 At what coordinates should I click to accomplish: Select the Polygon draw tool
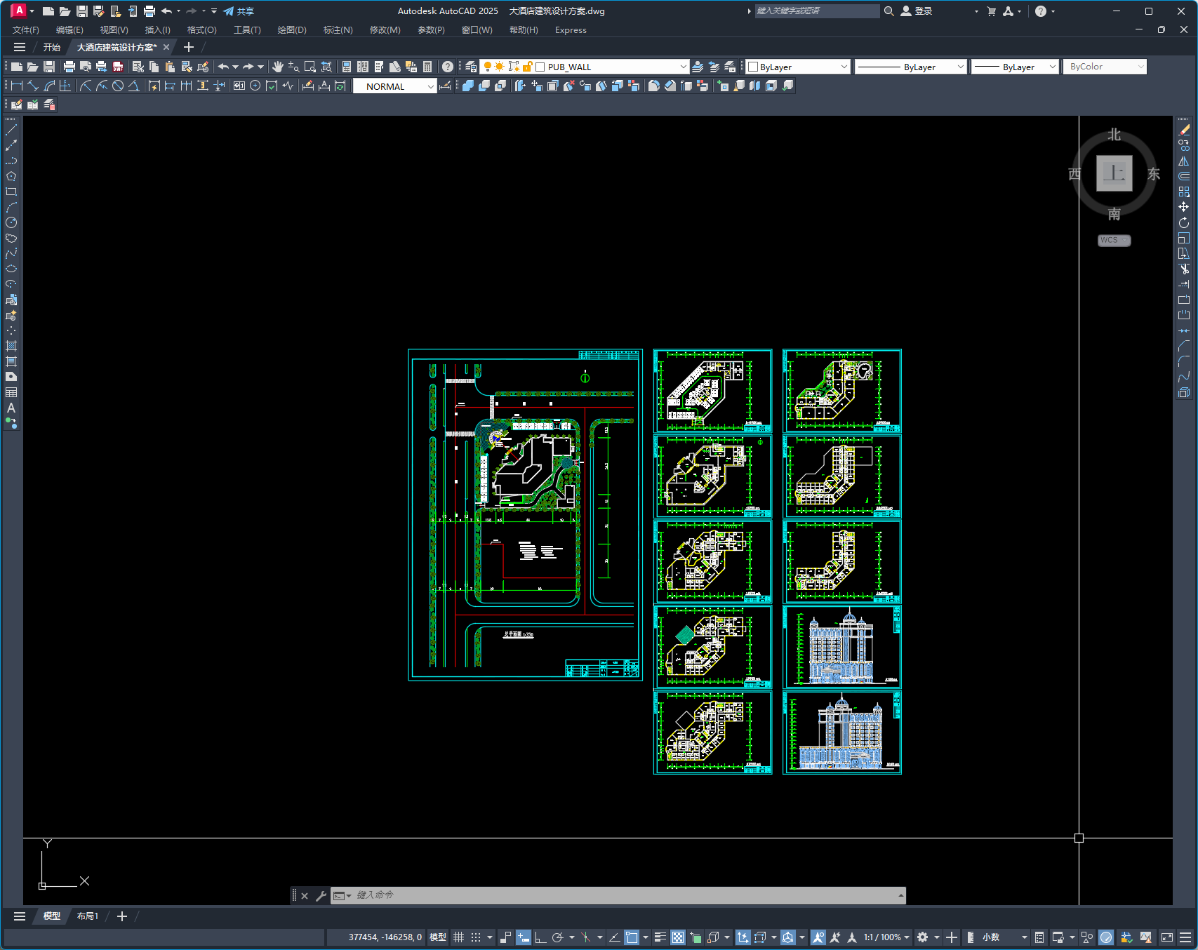[11, 176]
